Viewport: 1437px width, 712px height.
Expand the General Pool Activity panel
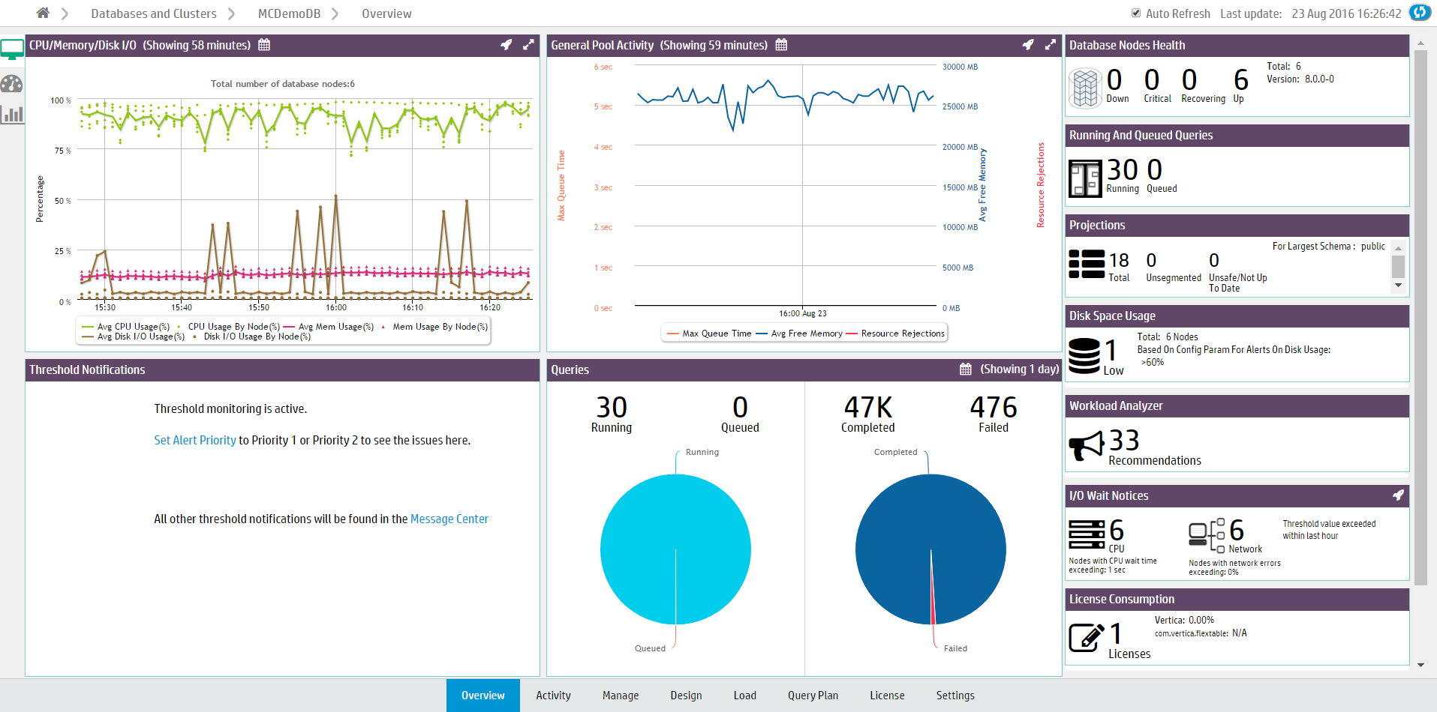click(1050, 45)
